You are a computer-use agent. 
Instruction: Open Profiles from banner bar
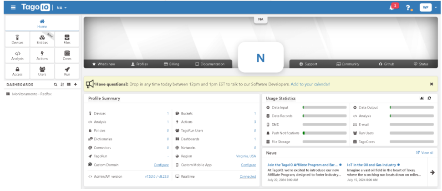point(140,64)
